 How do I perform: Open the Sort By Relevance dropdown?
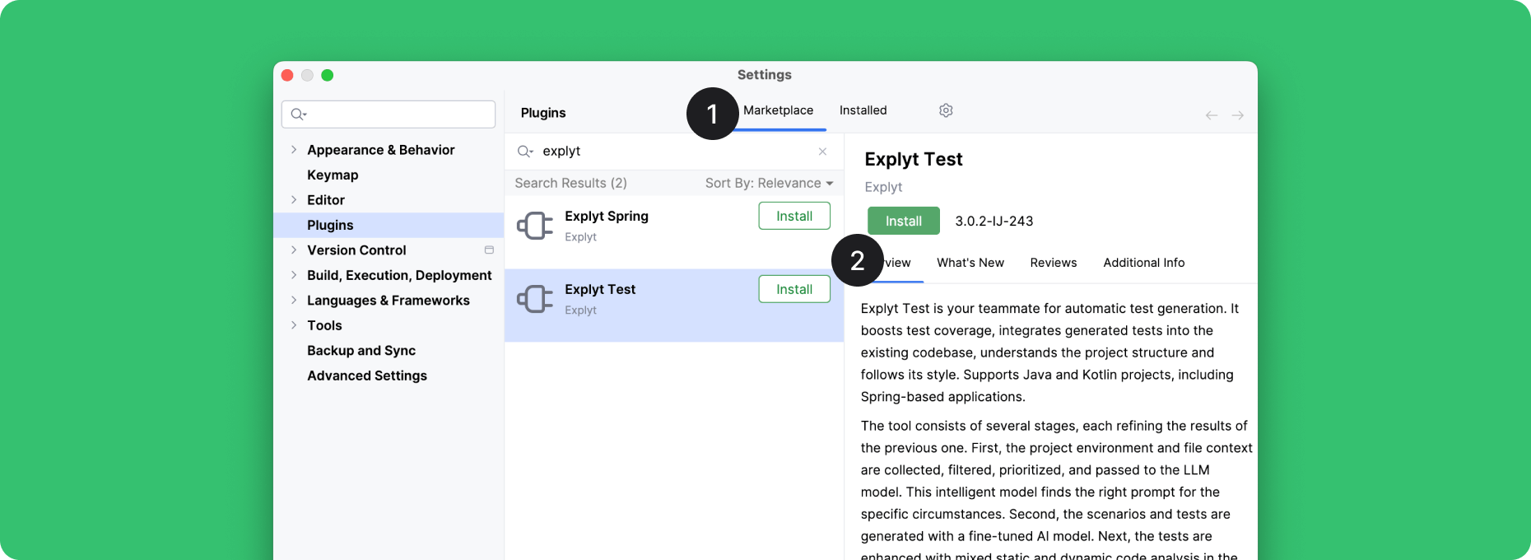pos(769,183)
